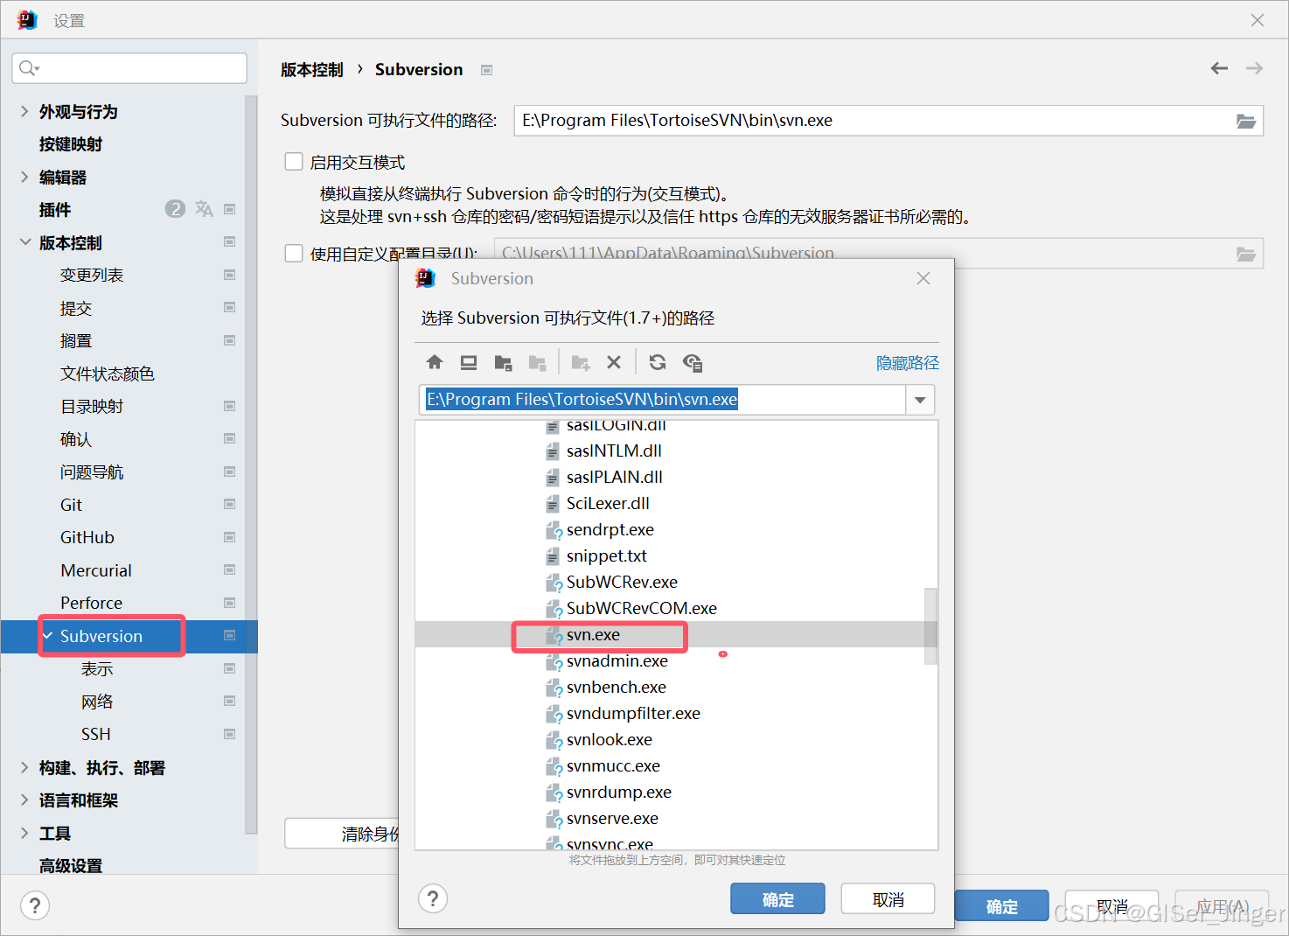The width and height of the screenshot is (1289, 936).
Task: Click the file chooser path text field
Action: (663, 400)
